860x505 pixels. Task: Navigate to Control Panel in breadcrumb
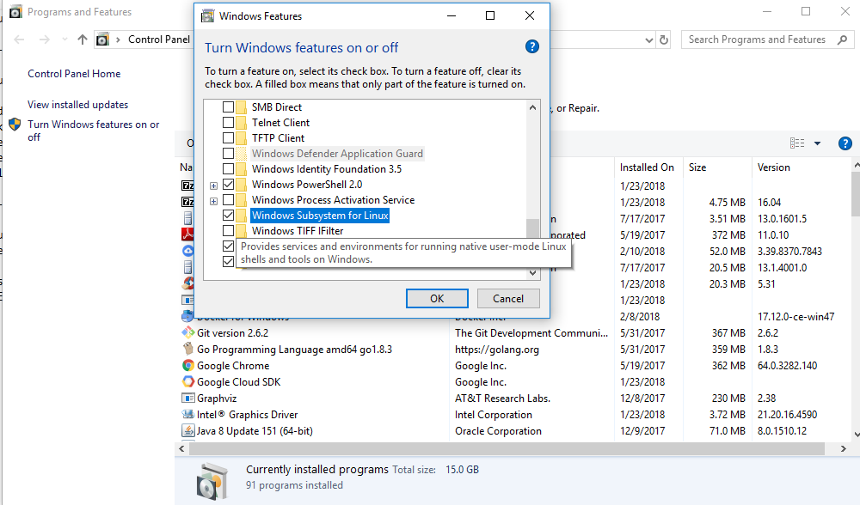[159, 39]
